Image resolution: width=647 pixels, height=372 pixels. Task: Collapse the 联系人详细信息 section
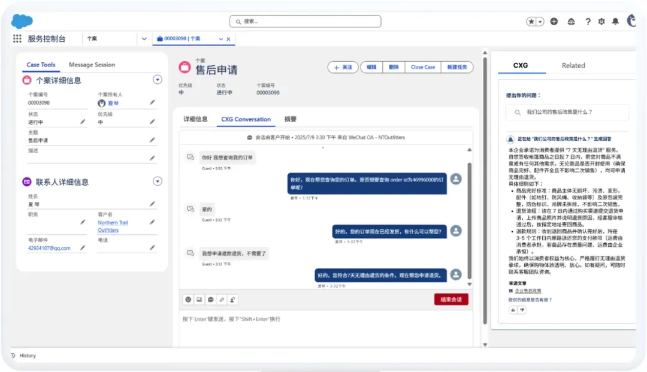(157, 181)
